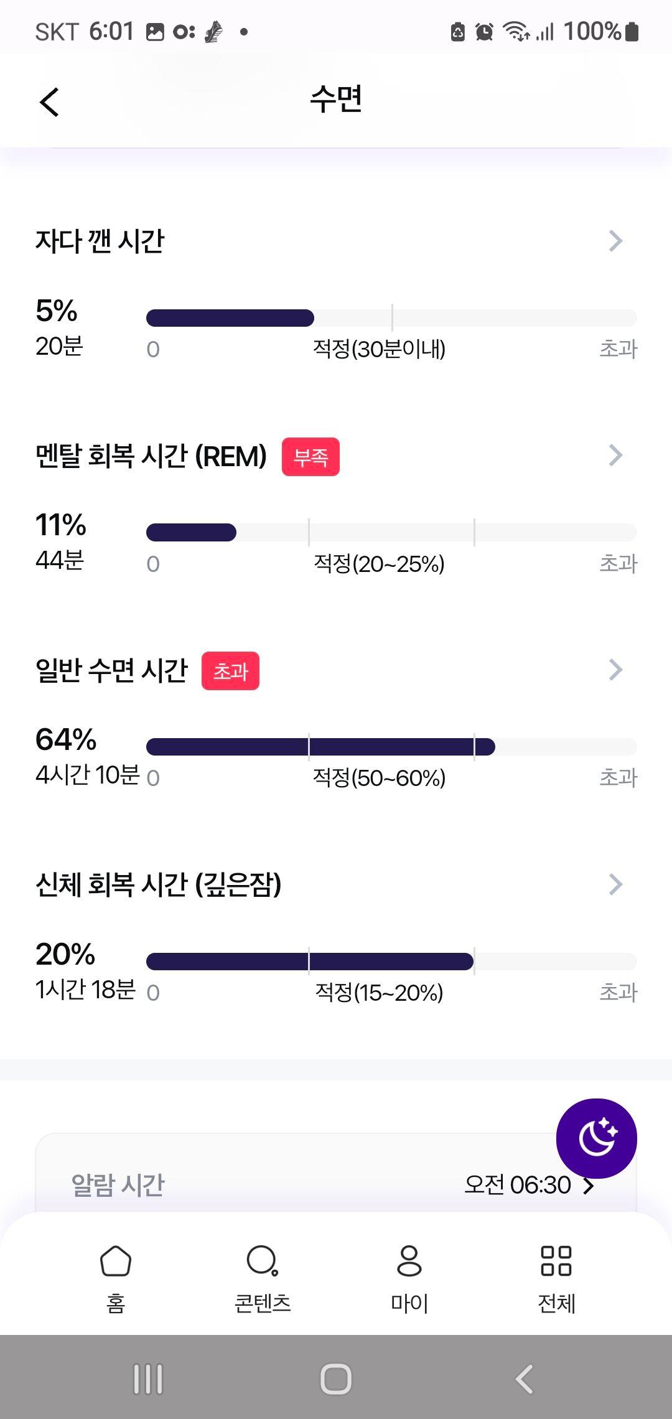Expand 멘탈 회복 시간 (REM) chevron
This screenshot has height=1419, width=672.
pyautogui.click(x=615, y=456)
